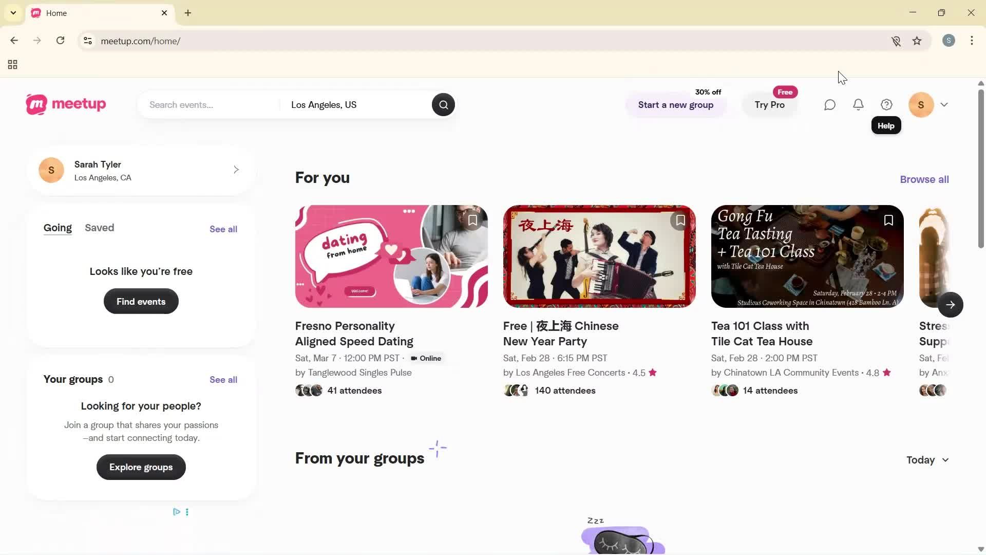Save the Chinese New Year Party event
This screenshot has width=986, height=555.
(x=680, y=220)
